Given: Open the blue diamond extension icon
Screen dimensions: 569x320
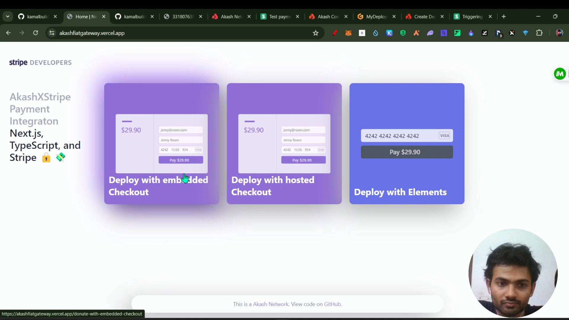Looking at the screenshot, I should [525, 33].
